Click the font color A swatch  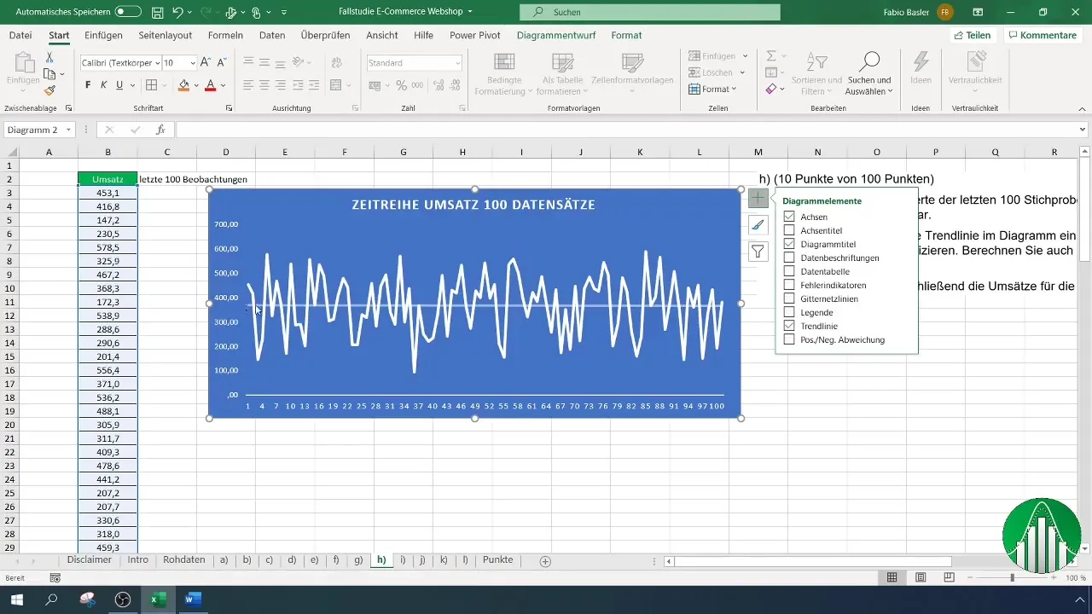[210, 85]
